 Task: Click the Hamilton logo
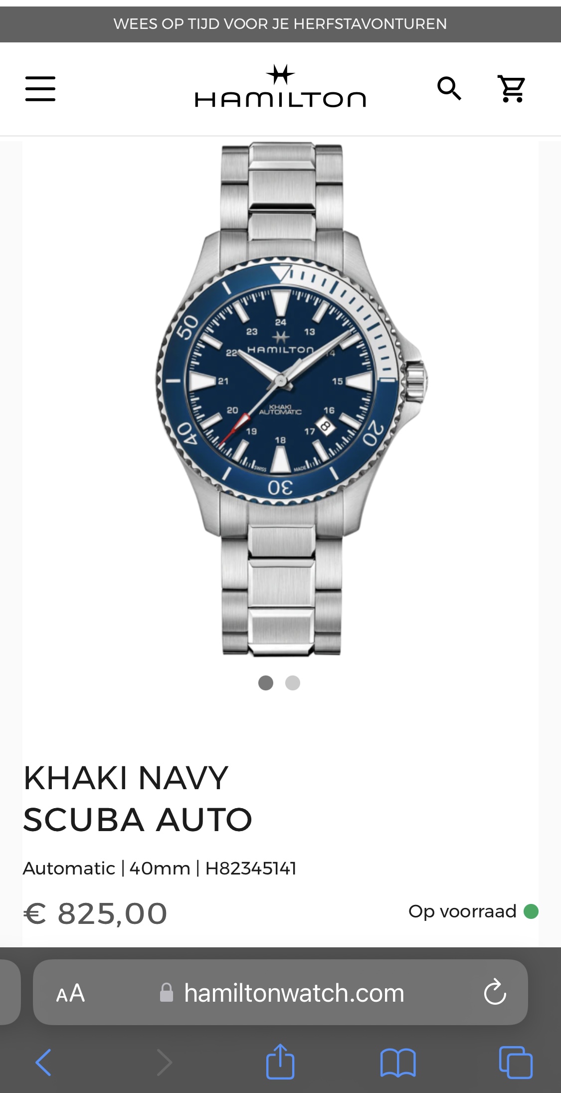(x=280, y=86)
